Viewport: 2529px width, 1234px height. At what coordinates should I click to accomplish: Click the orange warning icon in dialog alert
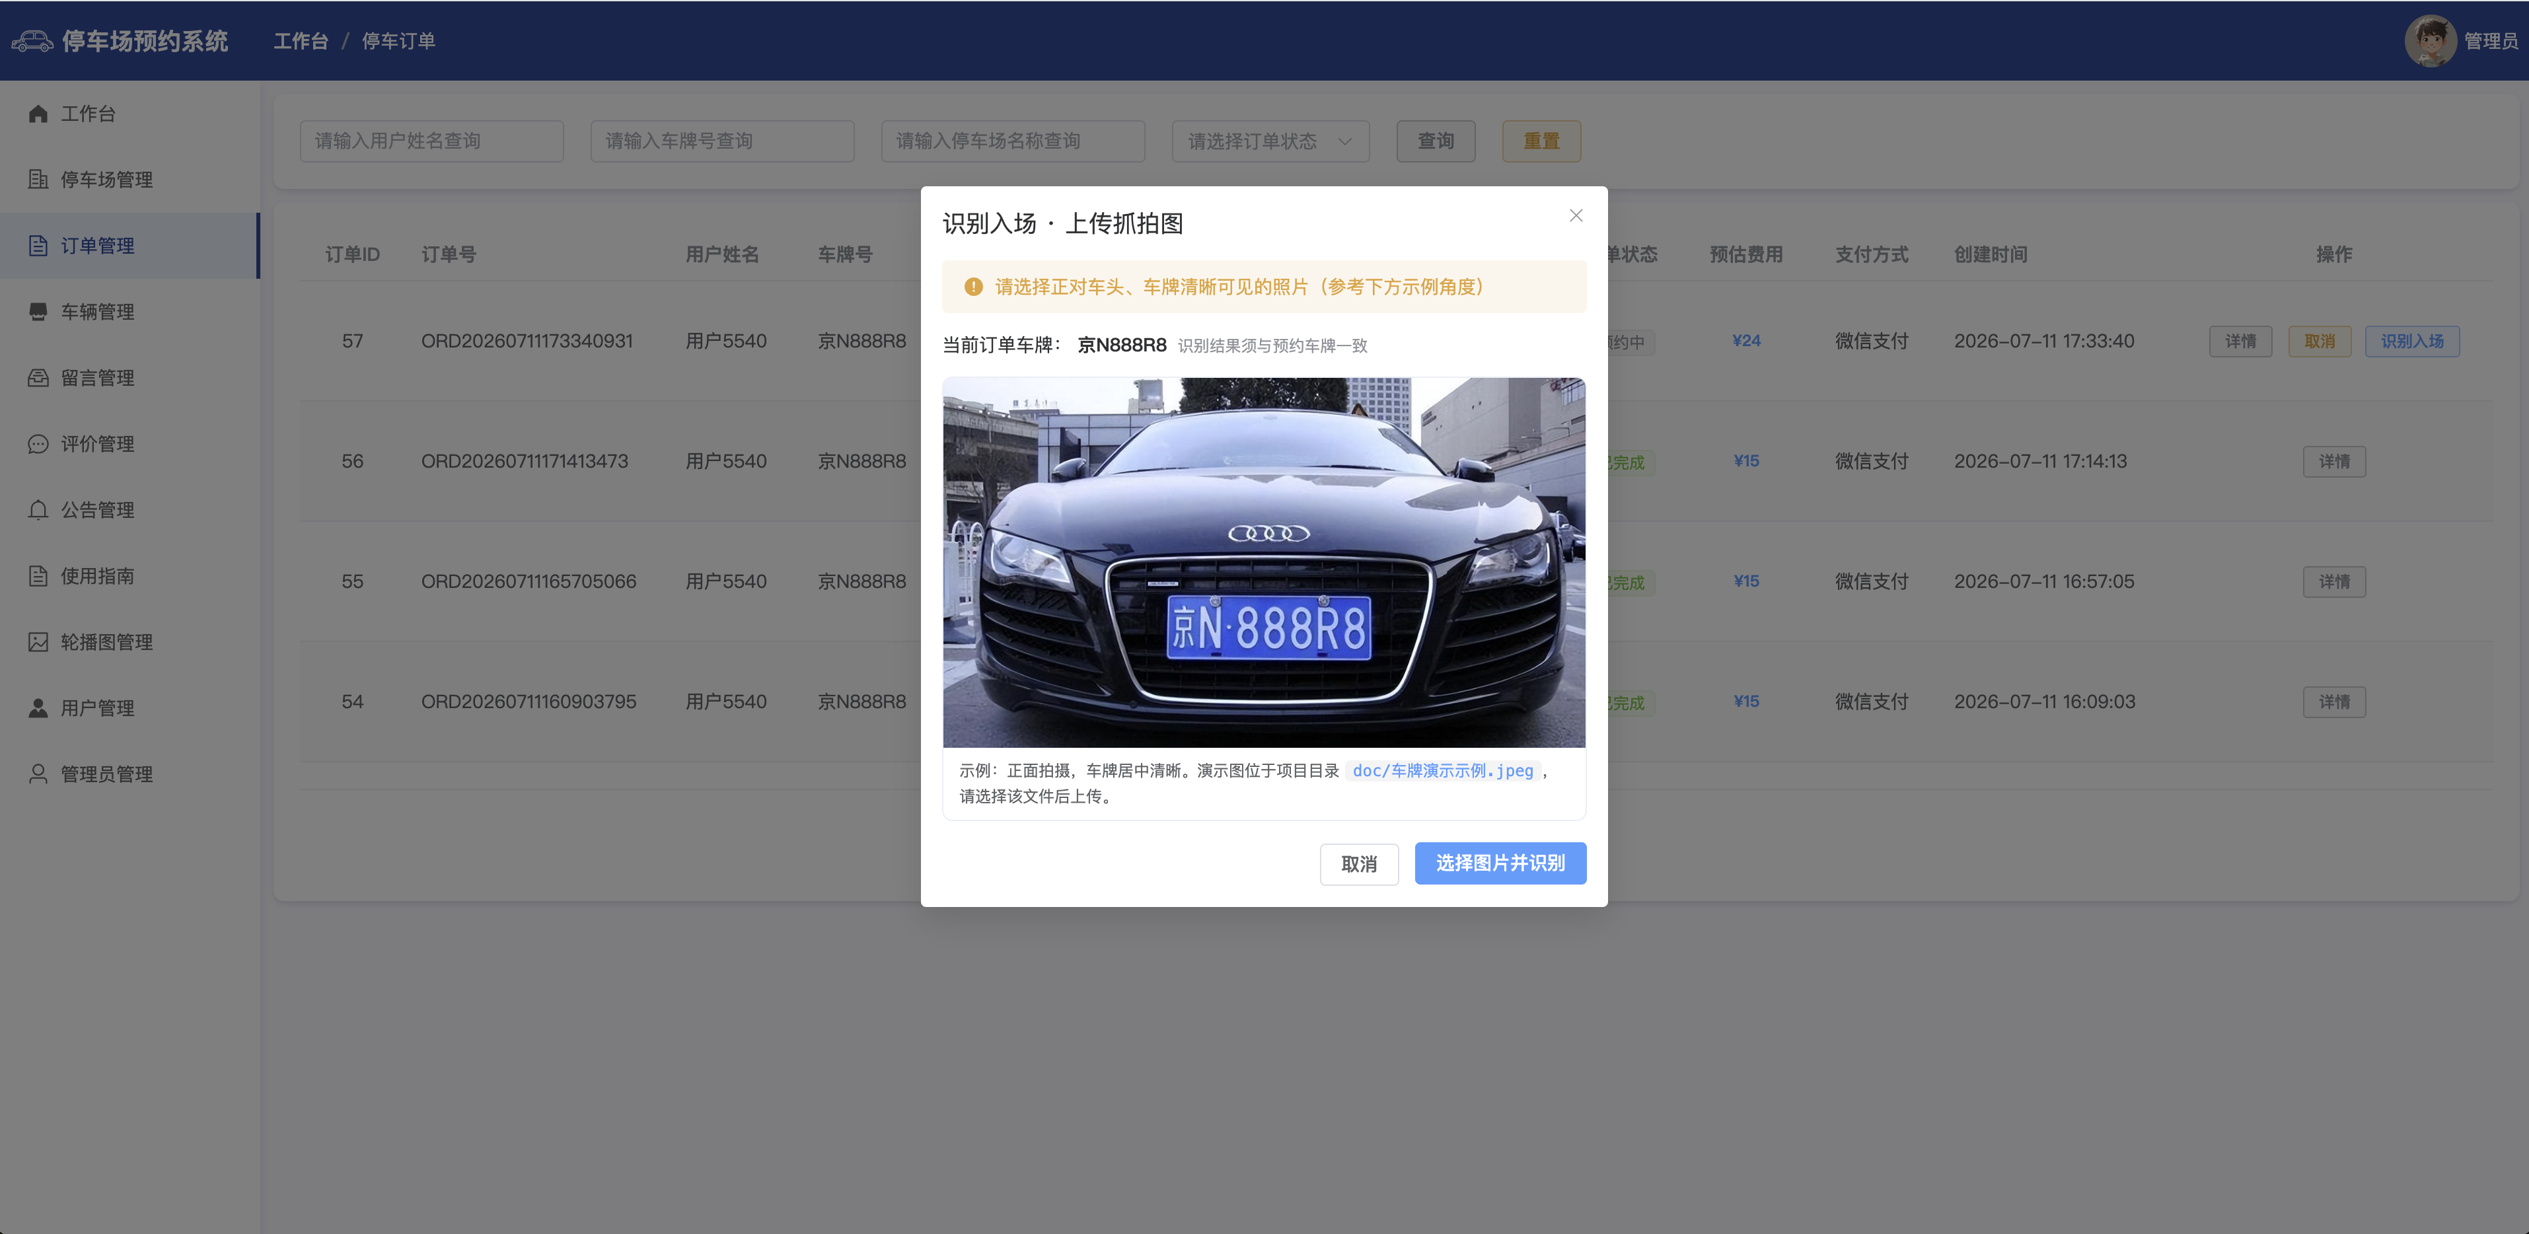[973, 287]
